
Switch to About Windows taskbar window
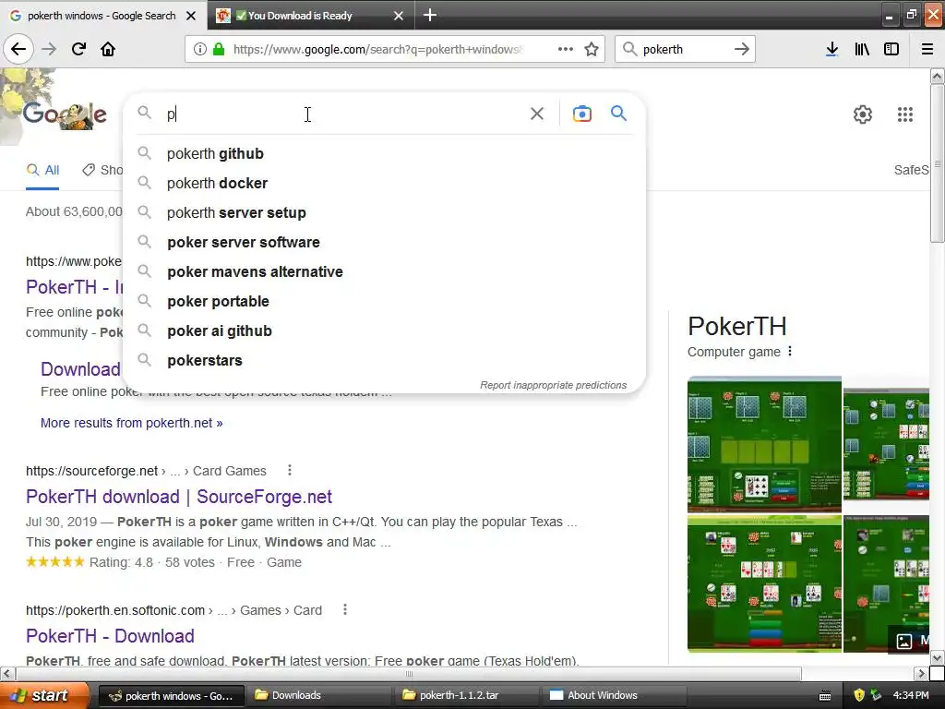tap(613, 696)
